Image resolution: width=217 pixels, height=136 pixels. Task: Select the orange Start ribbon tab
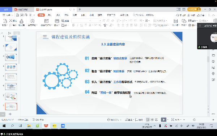pyautogui.click(x=41, y=15)
